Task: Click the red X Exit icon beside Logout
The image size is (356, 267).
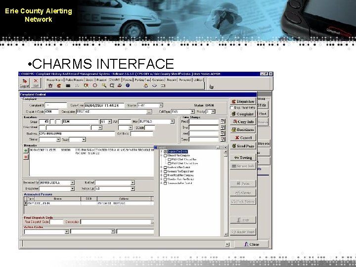Action: click(x=36, y=83)
